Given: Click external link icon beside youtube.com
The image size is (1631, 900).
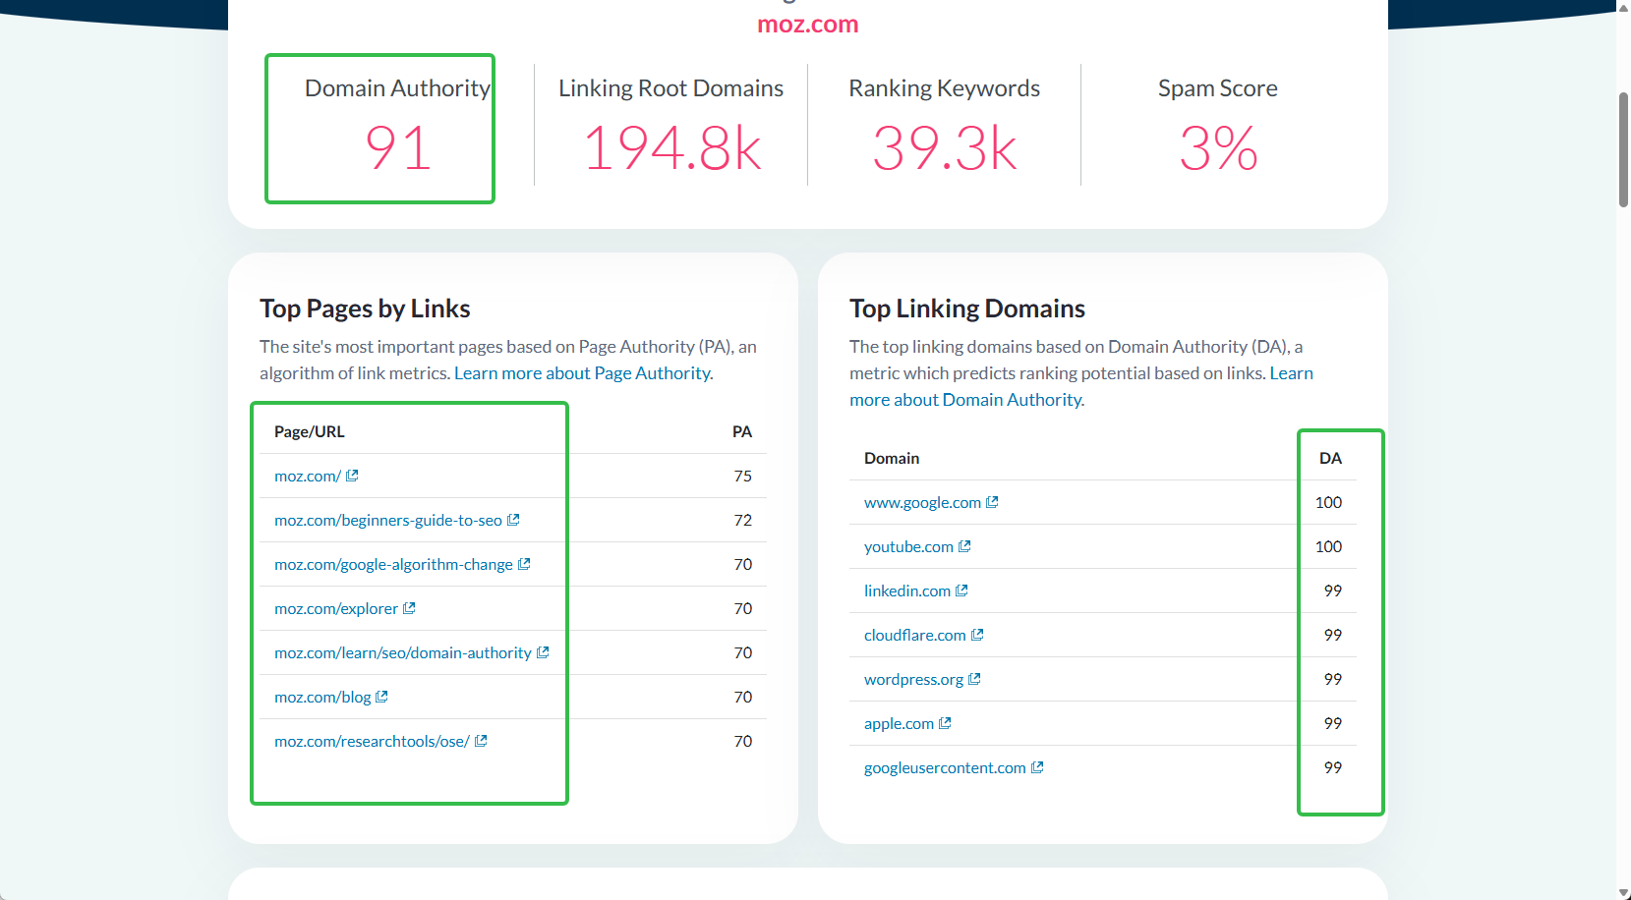Looking at the screenshot, I should coord(964,546).
